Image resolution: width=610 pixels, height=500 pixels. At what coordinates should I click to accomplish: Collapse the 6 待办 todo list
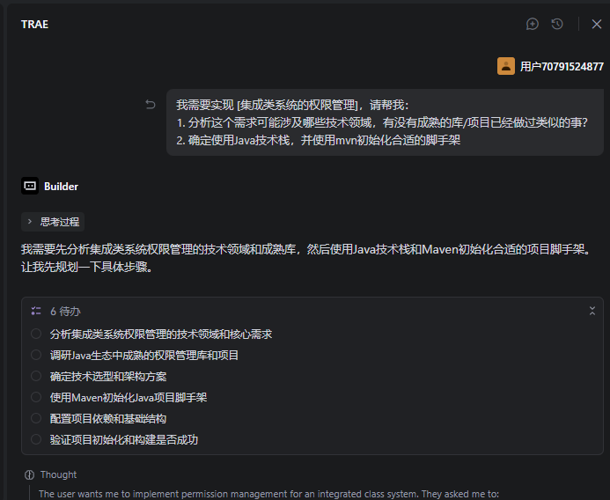tap(592, 311)
